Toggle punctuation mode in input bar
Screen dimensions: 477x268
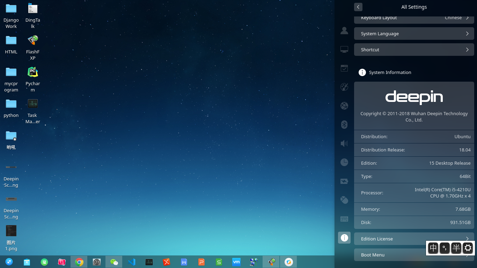445,248
